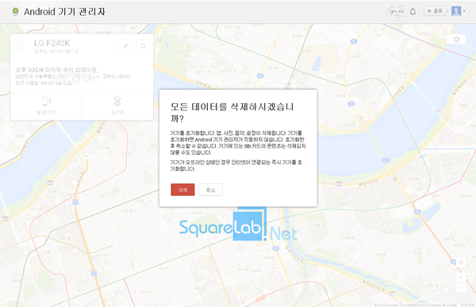
Task: Click the + 공유 share button
Action: [x=435, y=11]
